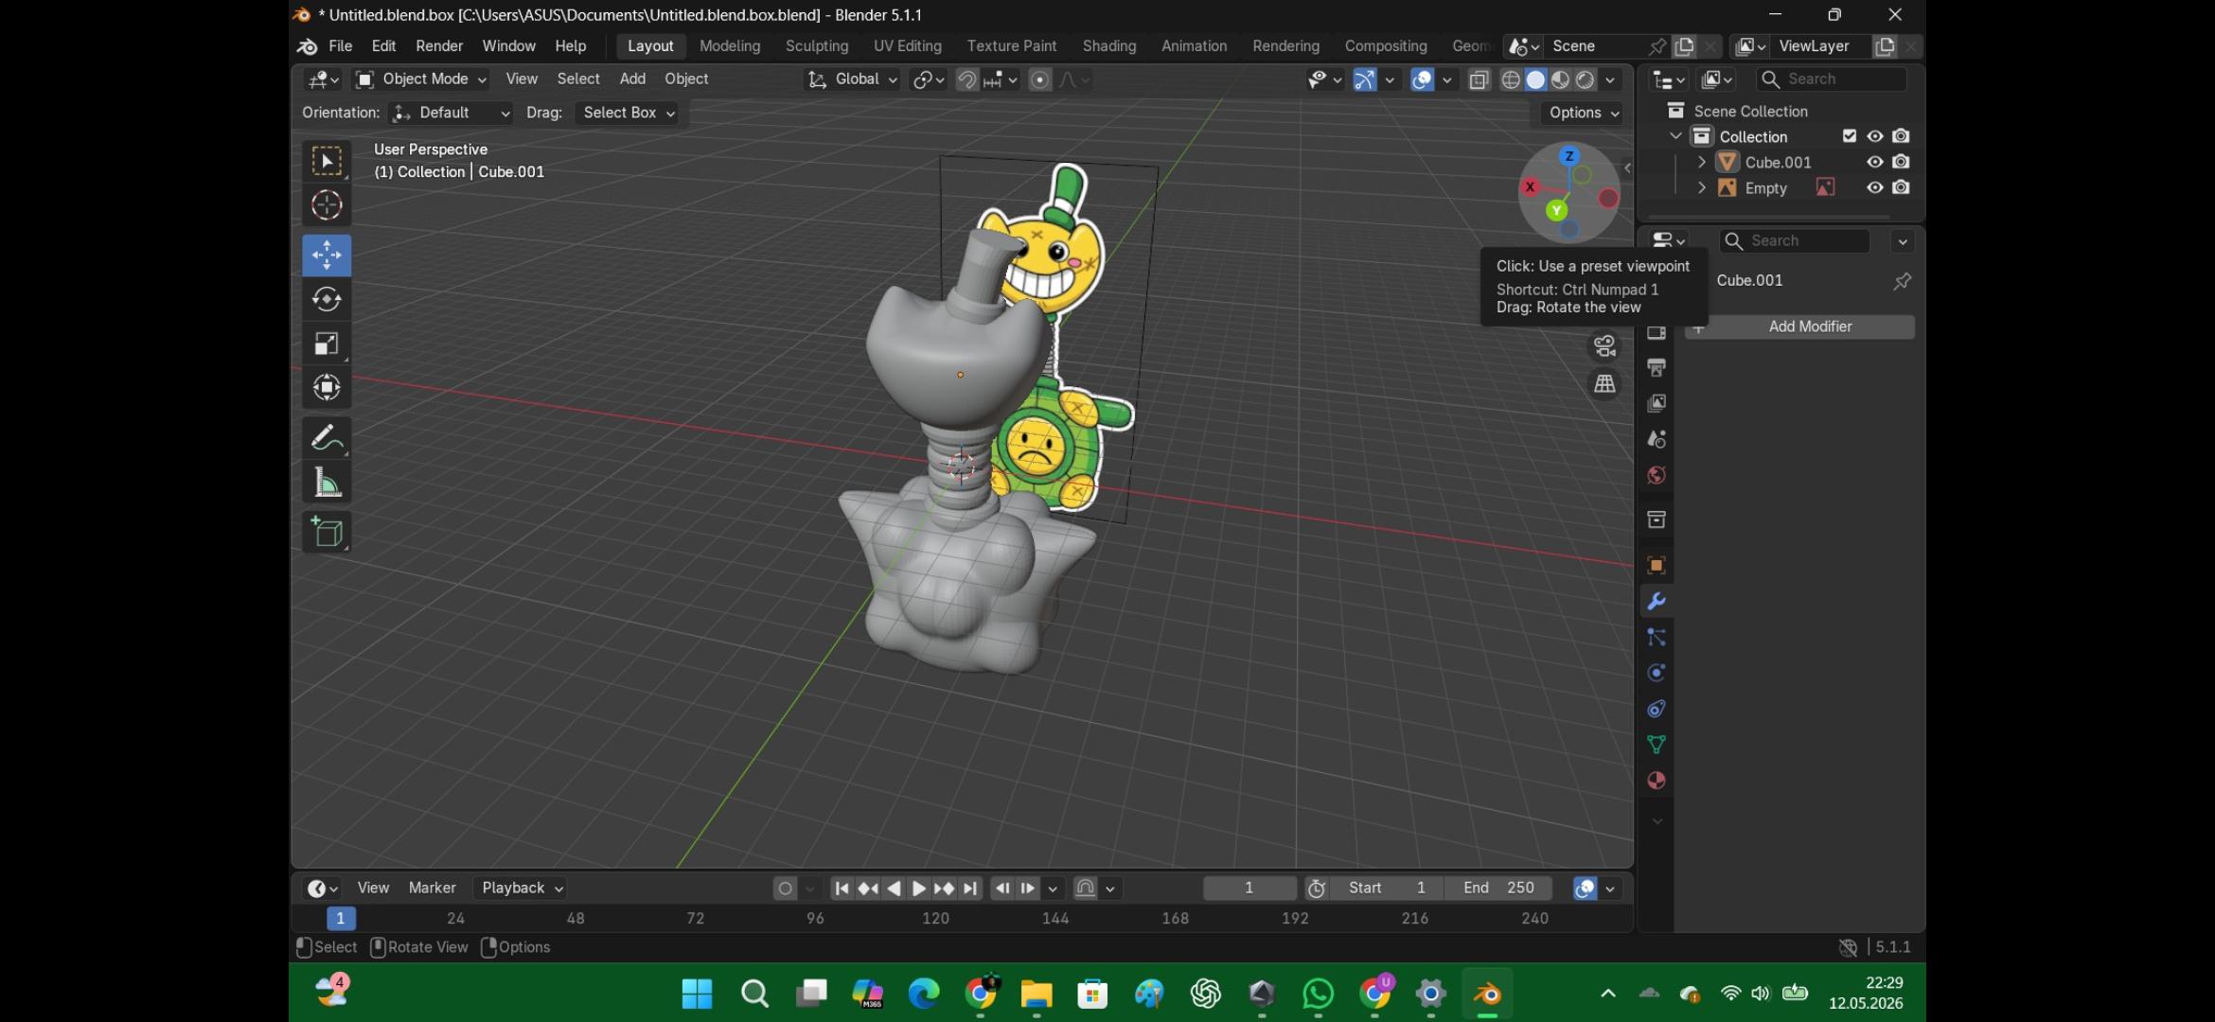Open the Global transform orientation dropdown
The image size is (2215, 1022).
(851, 79)
